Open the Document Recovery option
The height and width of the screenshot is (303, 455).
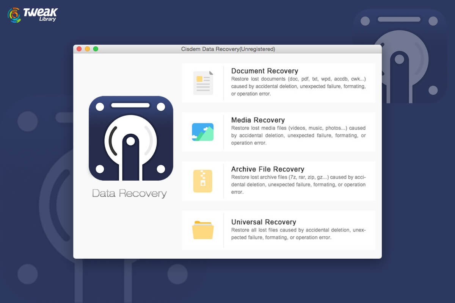point(279,83)
